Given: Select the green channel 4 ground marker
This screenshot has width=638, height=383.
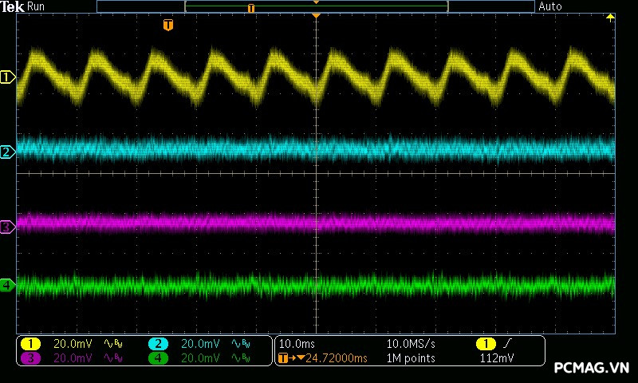Looking at the screenshot, I should pyautogui.click(x=7, y=284).
